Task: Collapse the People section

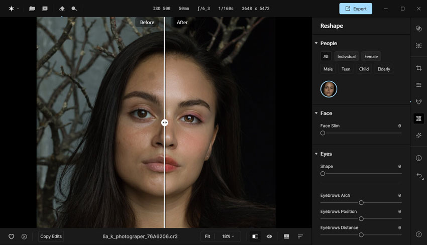Action: coord(316,43)
